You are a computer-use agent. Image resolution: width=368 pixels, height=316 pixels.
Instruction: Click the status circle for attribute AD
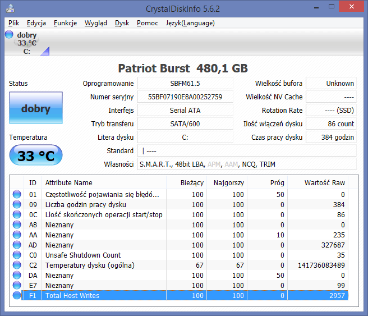click(x=17, y=245)
